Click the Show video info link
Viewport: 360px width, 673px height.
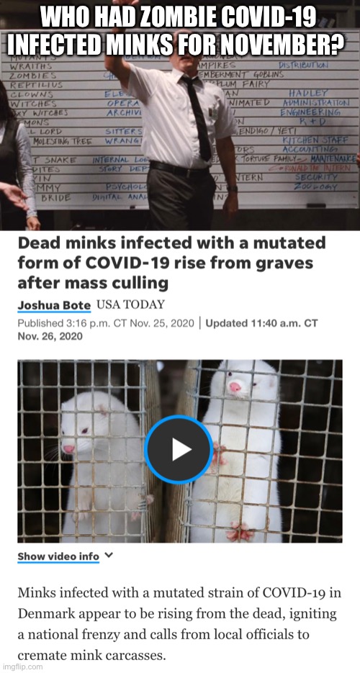tap(58, 556)
